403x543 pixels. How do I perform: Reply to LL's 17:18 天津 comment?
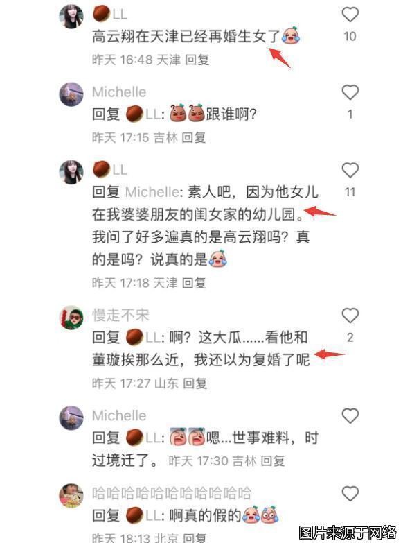coord(194,283)
